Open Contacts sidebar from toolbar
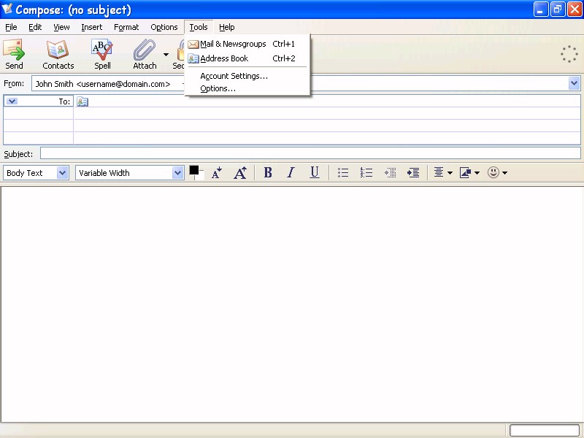The image size is (584, 438). coord(58,54)
